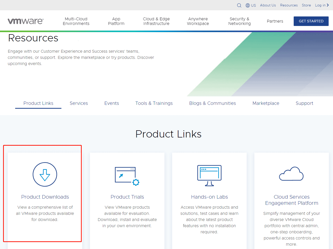Click 'Access VMware products and solutions' text
333x249 pixels.
click(209, 219)
